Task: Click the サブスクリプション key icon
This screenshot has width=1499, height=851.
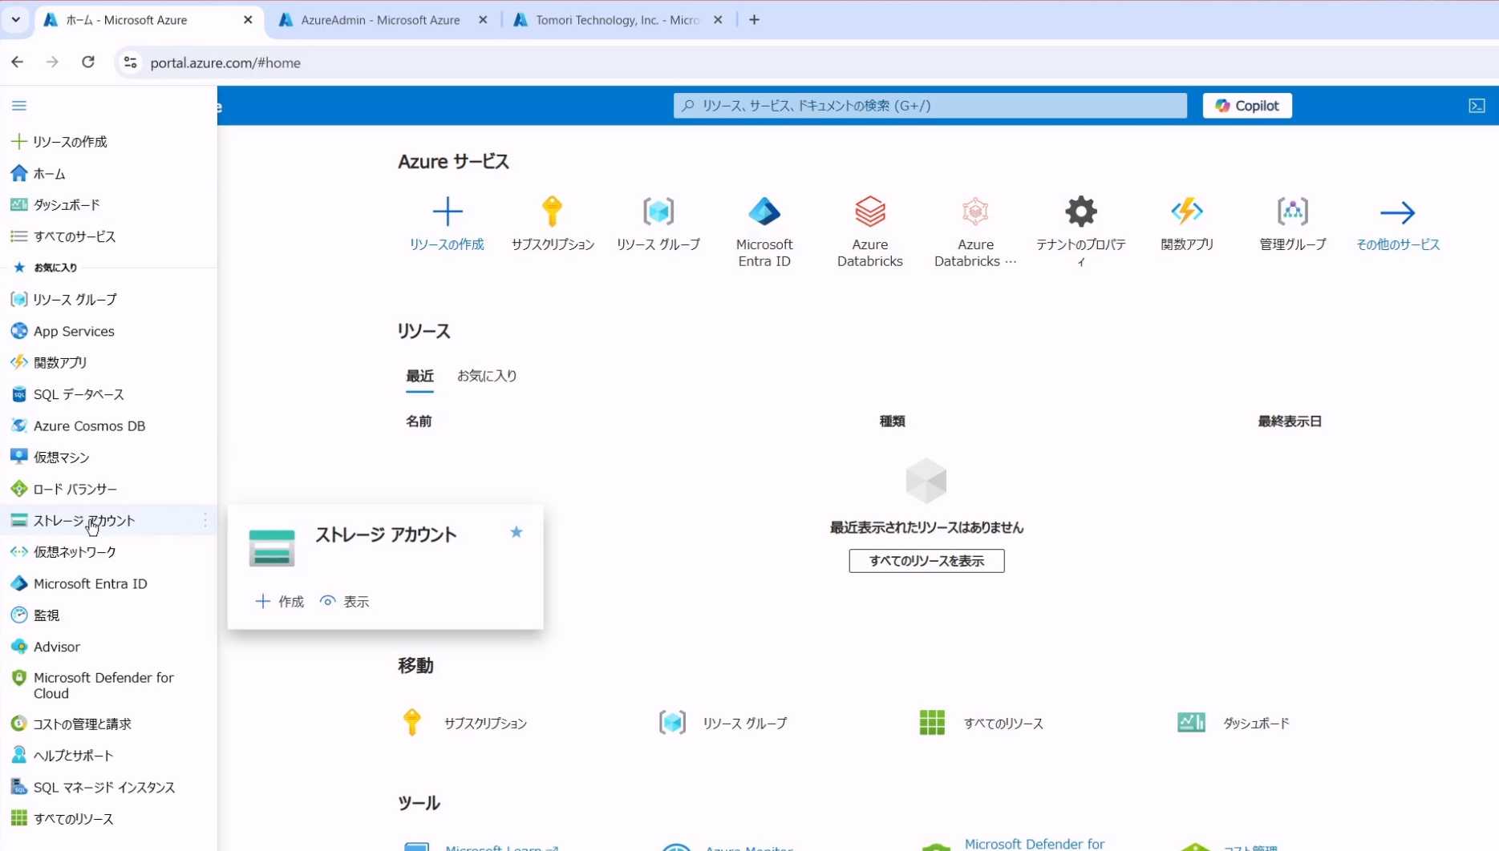Action: click(x=552, y=212)
